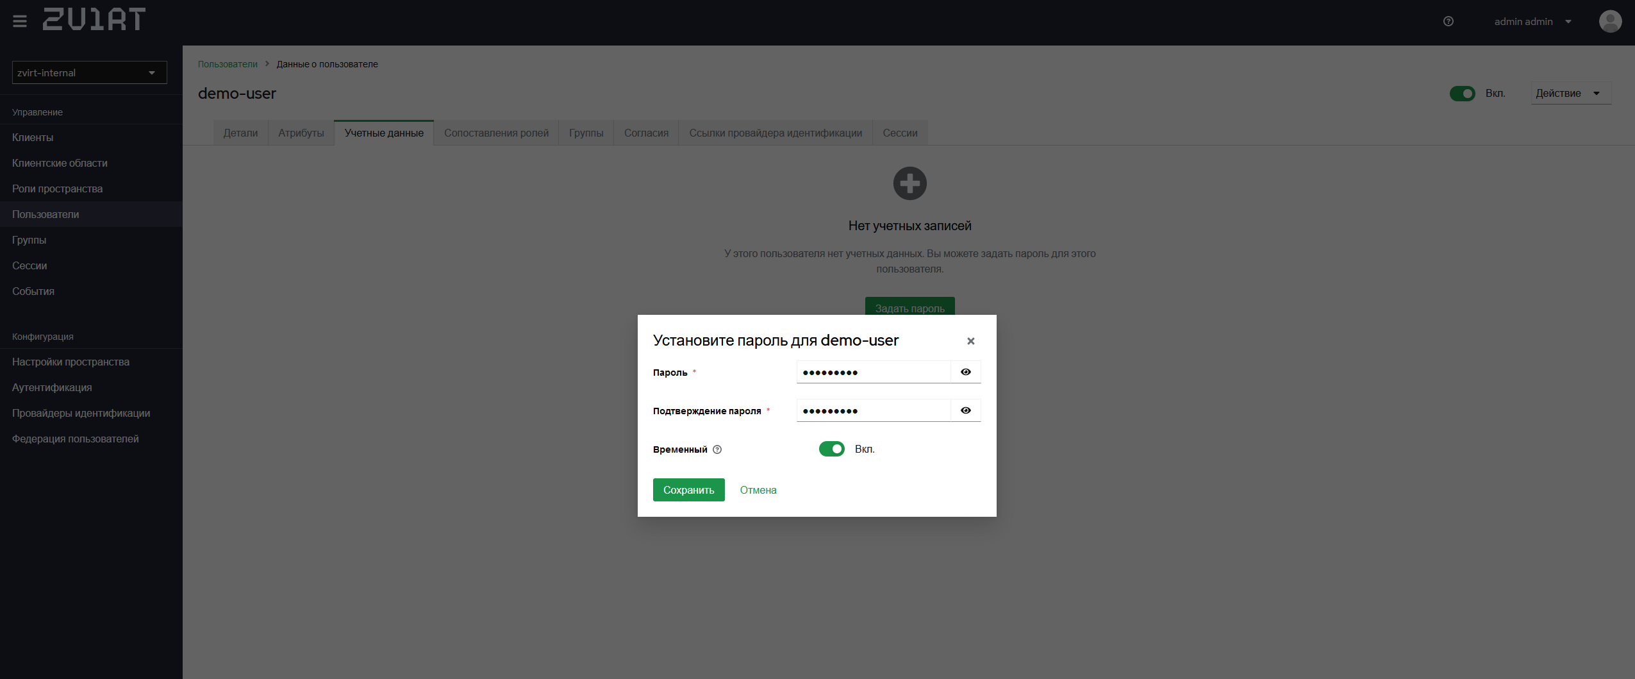
Task: Select Пользователи in the sidebar
Action: (x=91, y=214)
